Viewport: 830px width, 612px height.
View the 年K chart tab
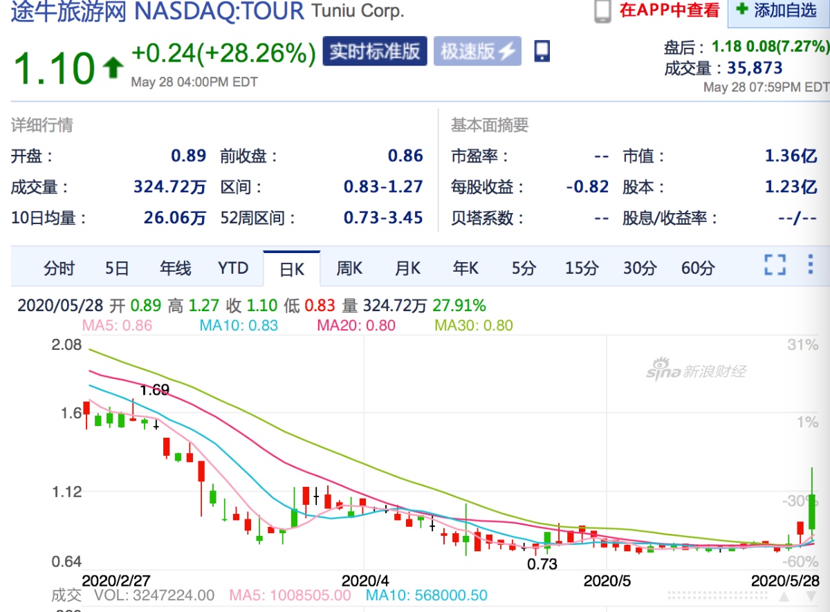(465, 268)
